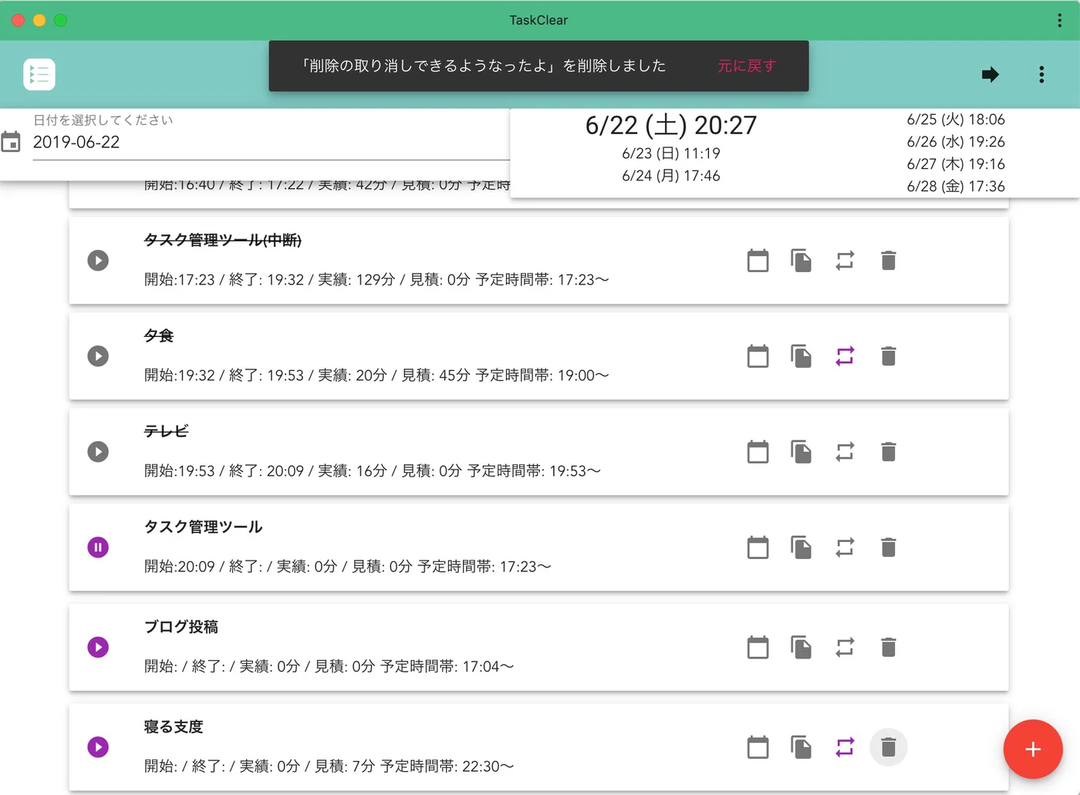Click the 寝る支度 task title
The image size is (1080, 795).
[x=174, y=727]
